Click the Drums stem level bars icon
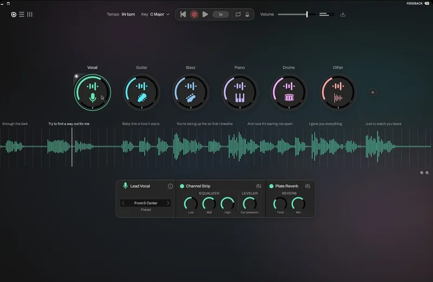Image resolution: width=433 pixels, height=282 pixels. 289,86
